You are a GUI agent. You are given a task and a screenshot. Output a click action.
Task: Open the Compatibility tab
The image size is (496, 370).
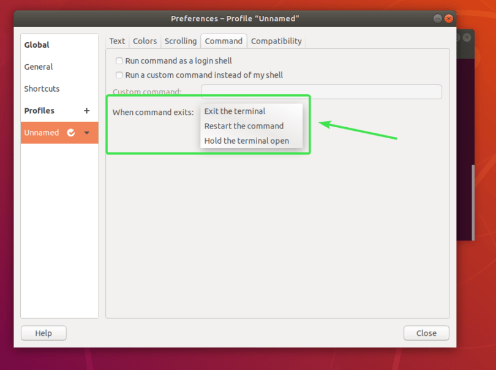click(x=276, y=41)
